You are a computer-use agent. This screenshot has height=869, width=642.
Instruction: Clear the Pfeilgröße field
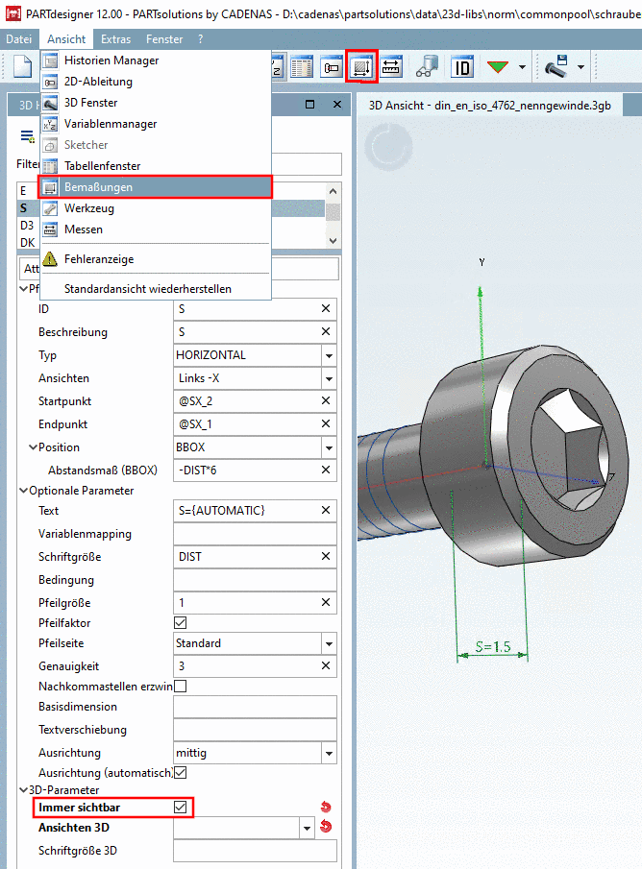(326, 602)
